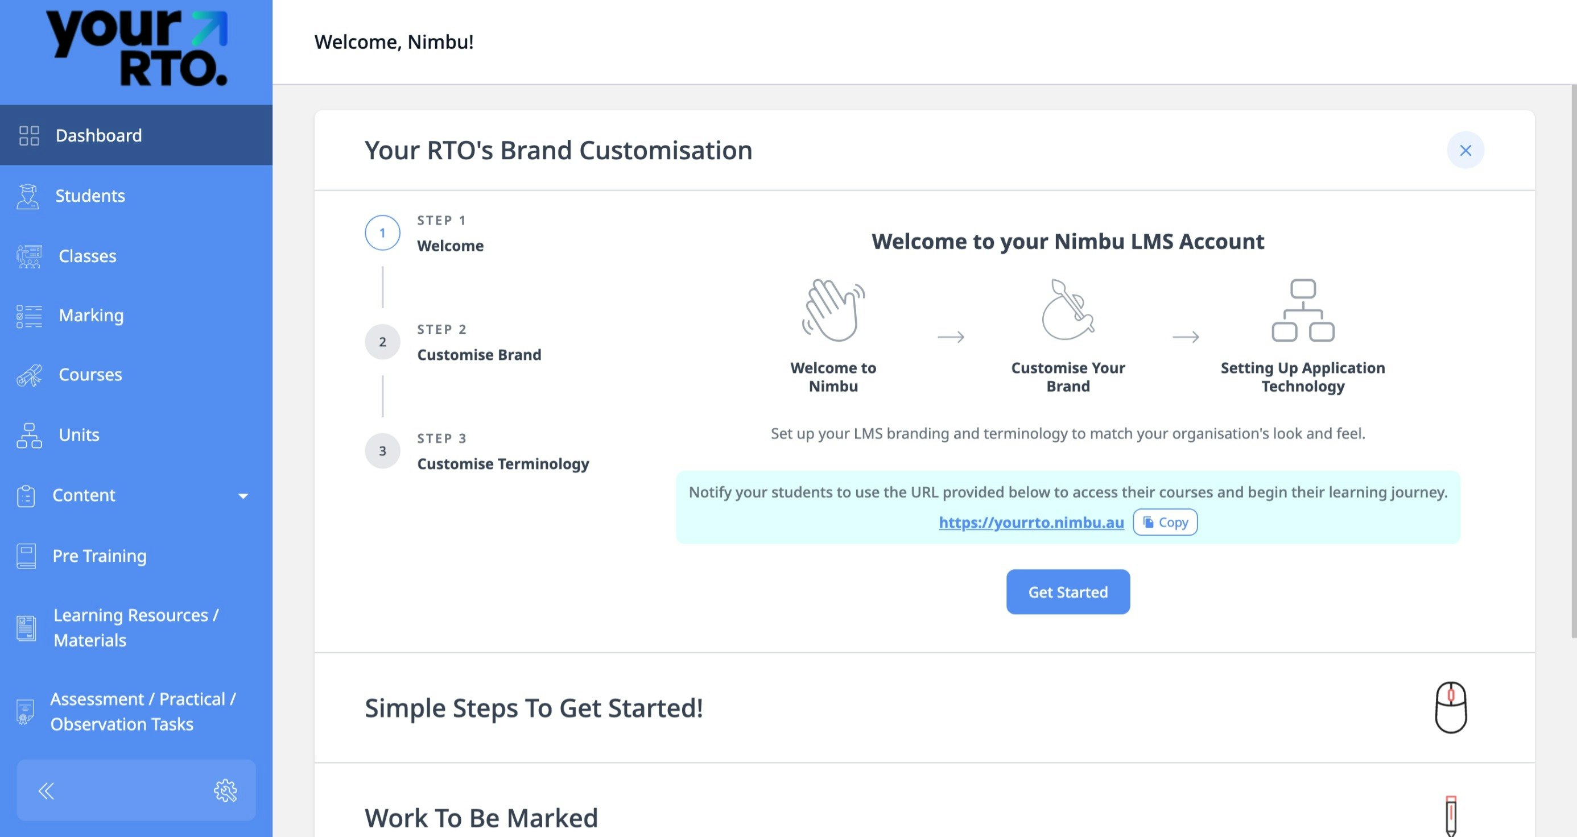Screen dimensions: 1577x837
Task: Select the Step 2 circle indicator
Action: 382,341
